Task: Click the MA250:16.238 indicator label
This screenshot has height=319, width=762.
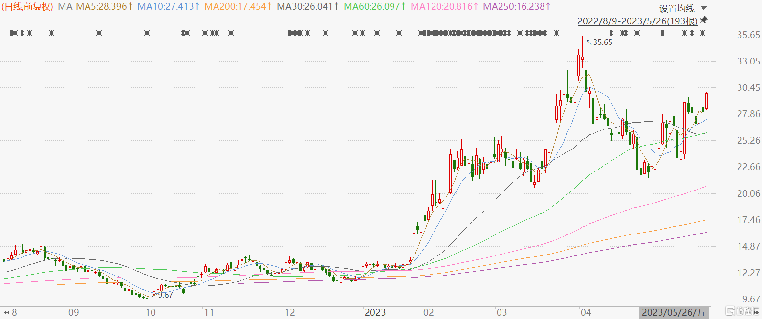Action: [x=517, y=7]
